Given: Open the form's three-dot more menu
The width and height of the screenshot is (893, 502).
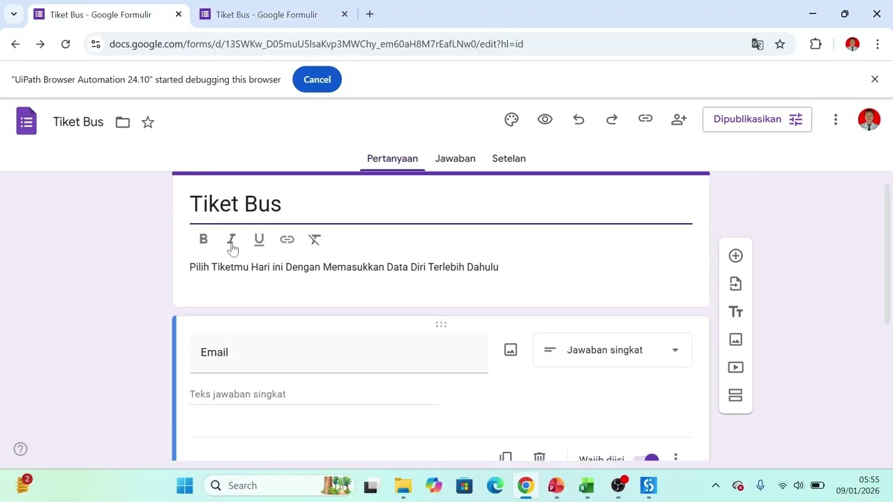Looking at the screenshot, I should coord(835,119).
